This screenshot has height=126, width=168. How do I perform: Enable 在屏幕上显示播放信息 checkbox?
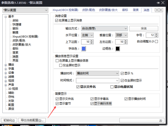tap(57, 60)
